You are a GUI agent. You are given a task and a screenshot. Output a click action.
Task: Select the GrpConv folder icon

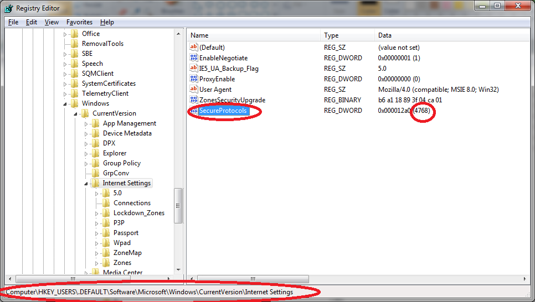pyautogui.click(x=95, y=173)
